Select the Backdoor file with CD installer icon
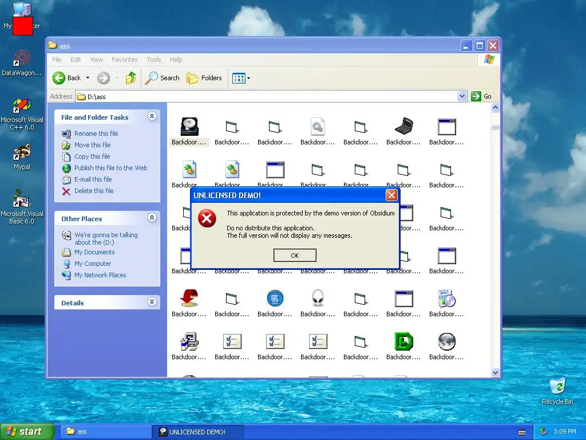The width and height of the screenshot is (586, 440). tap(446, 303)
